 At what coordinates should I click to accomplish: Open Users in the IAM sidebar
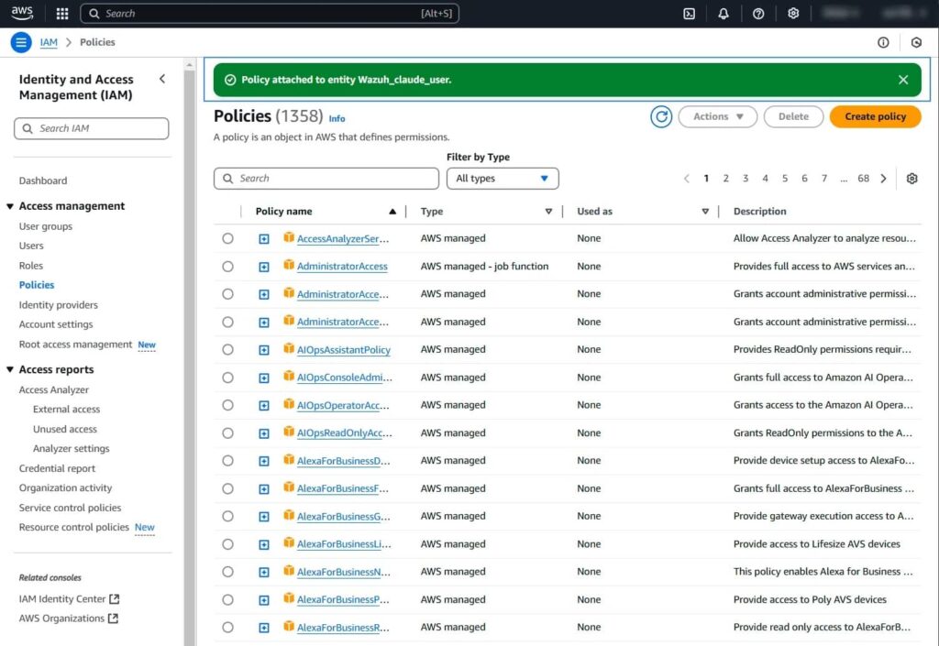pyautogui.click(x=31, y=246)
